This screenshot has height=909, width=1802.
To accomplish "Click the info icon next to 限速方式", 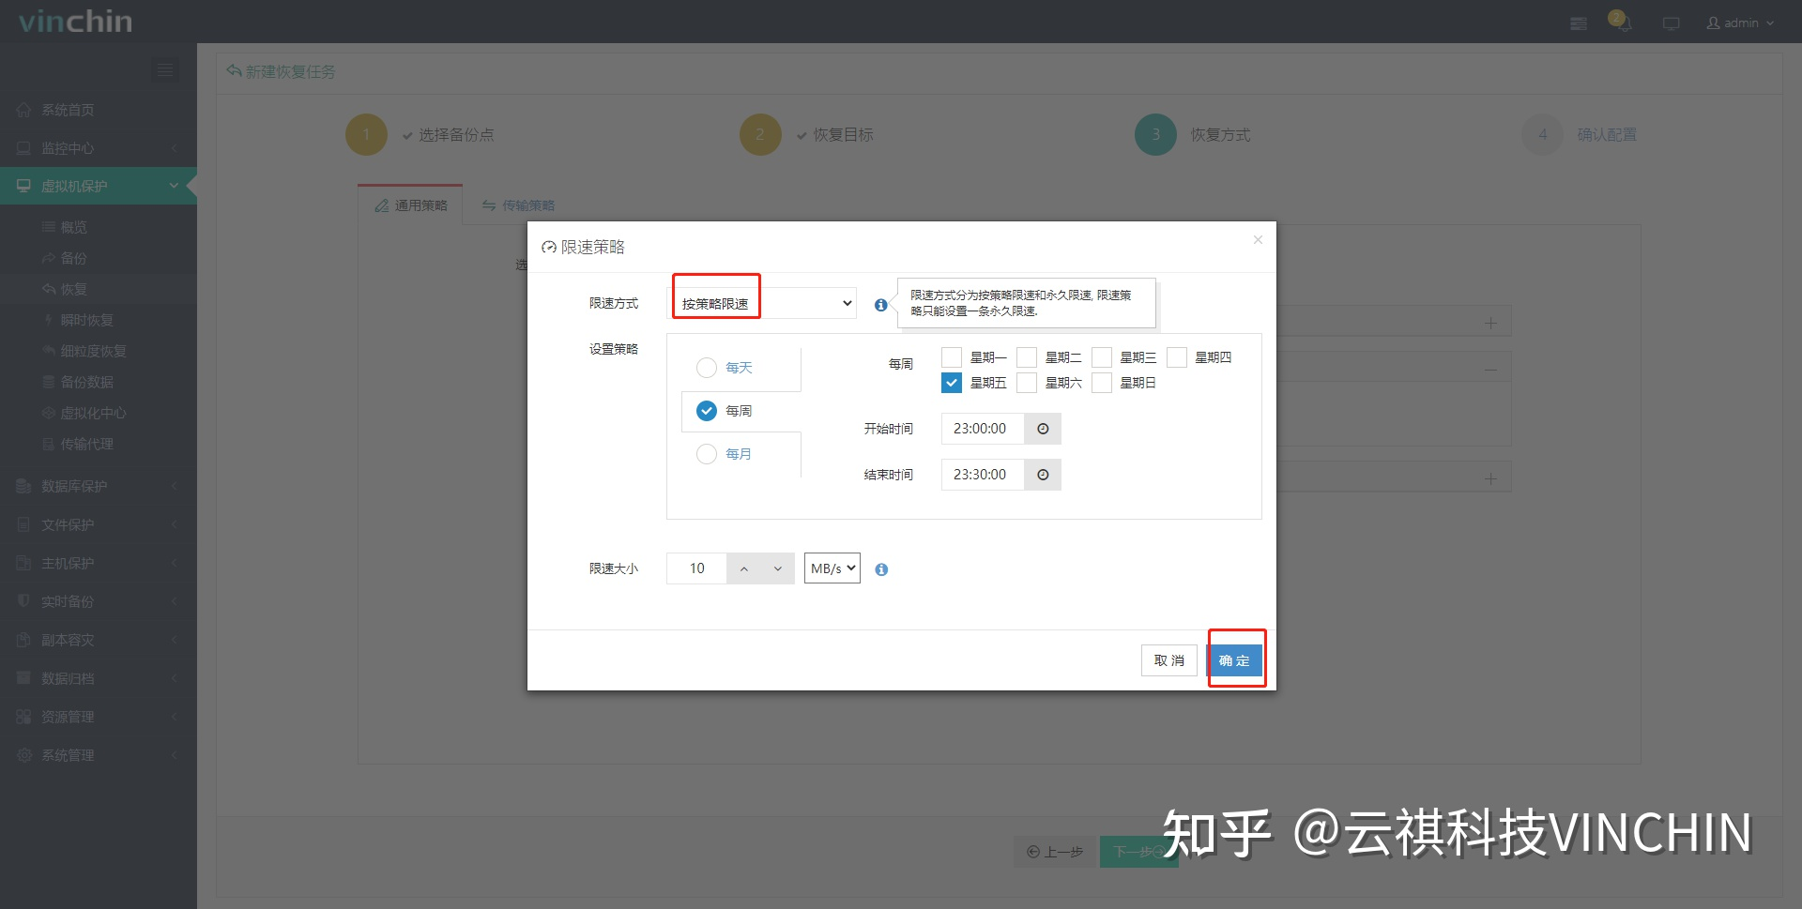I will pos(880,304).
